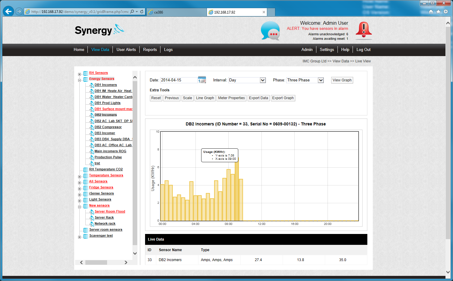Click the red alarm bell icon
Viewport: 453px width, 281px height.
pyautogui.click(x=363, y=30)
